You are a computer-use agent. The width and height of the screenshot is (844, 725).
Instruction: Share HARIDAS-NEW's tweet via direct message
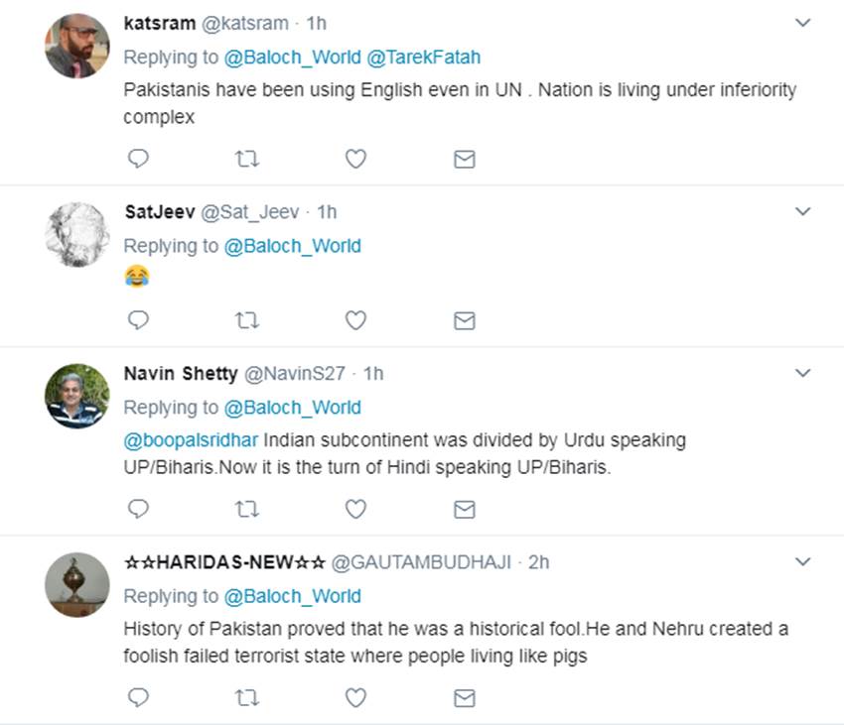click(464, 698)
